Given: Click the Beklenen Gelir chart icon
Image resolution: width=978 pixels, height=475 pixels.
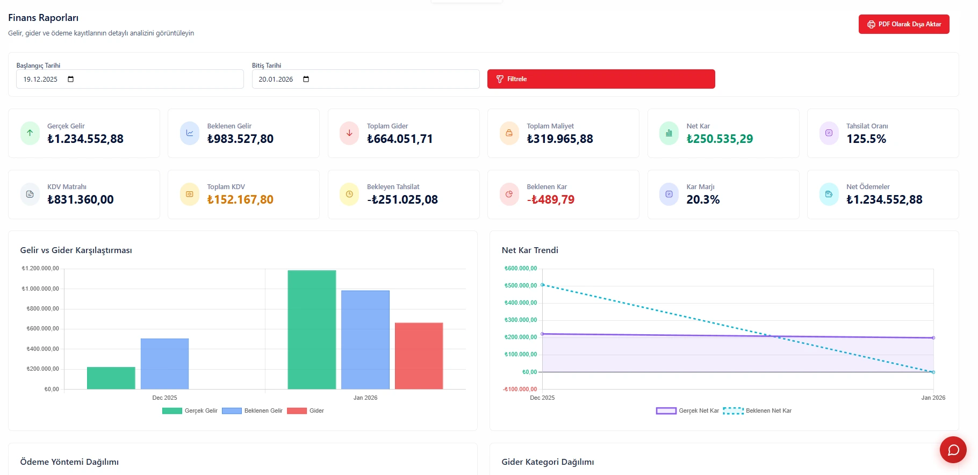Looking at the screenshot, I should tap(190, 133).
